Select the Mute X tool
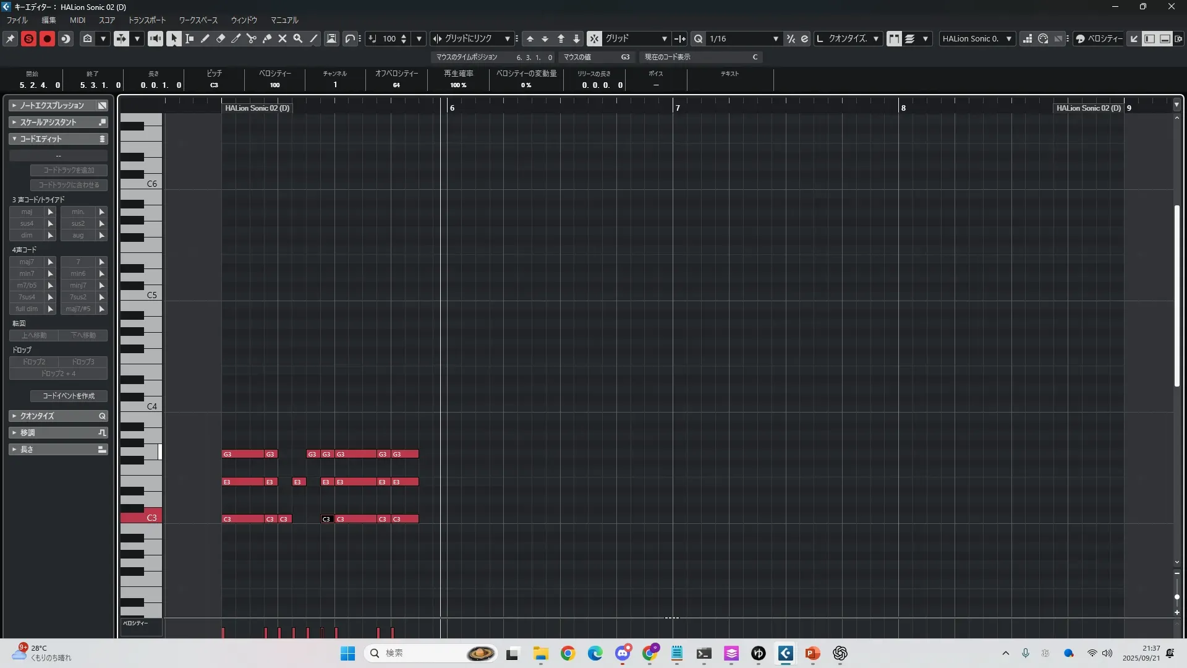 [283, 38]
